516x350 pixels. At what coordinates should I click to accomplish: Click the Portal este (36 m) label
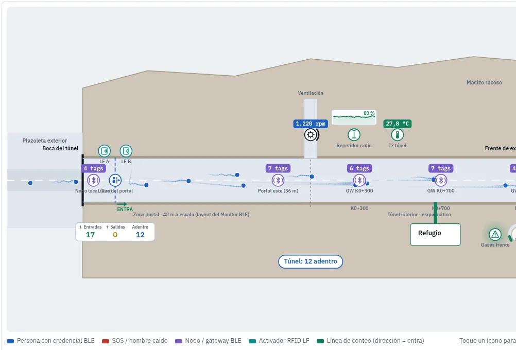click(x=278, y=191)
